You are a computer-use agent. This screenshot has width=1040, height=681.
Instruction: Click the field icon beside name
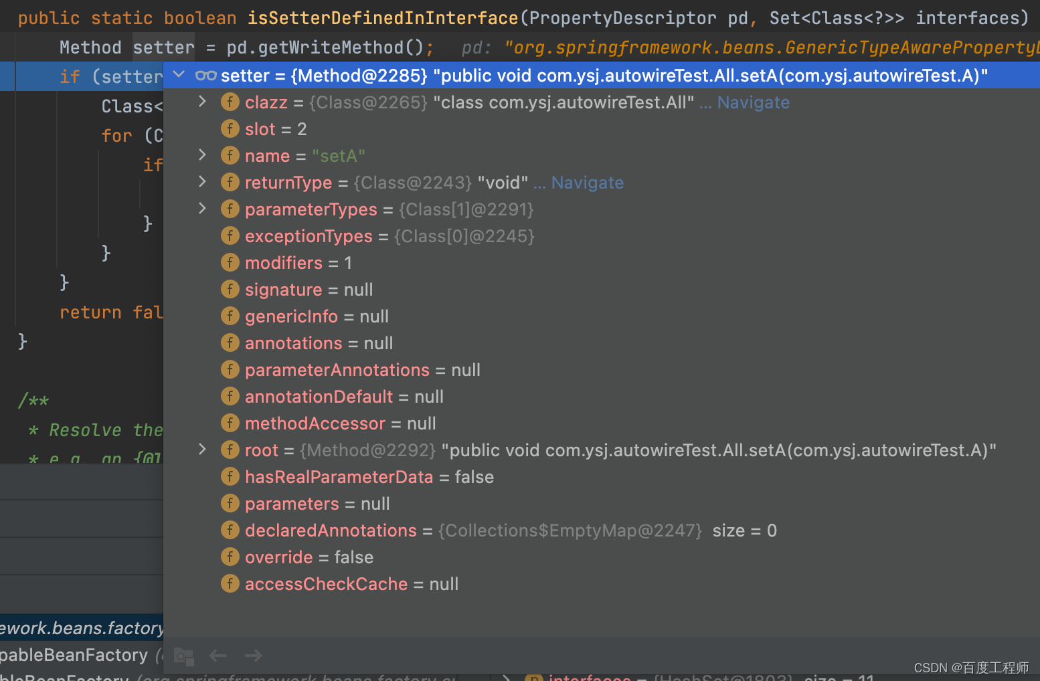tap(230, 156)
